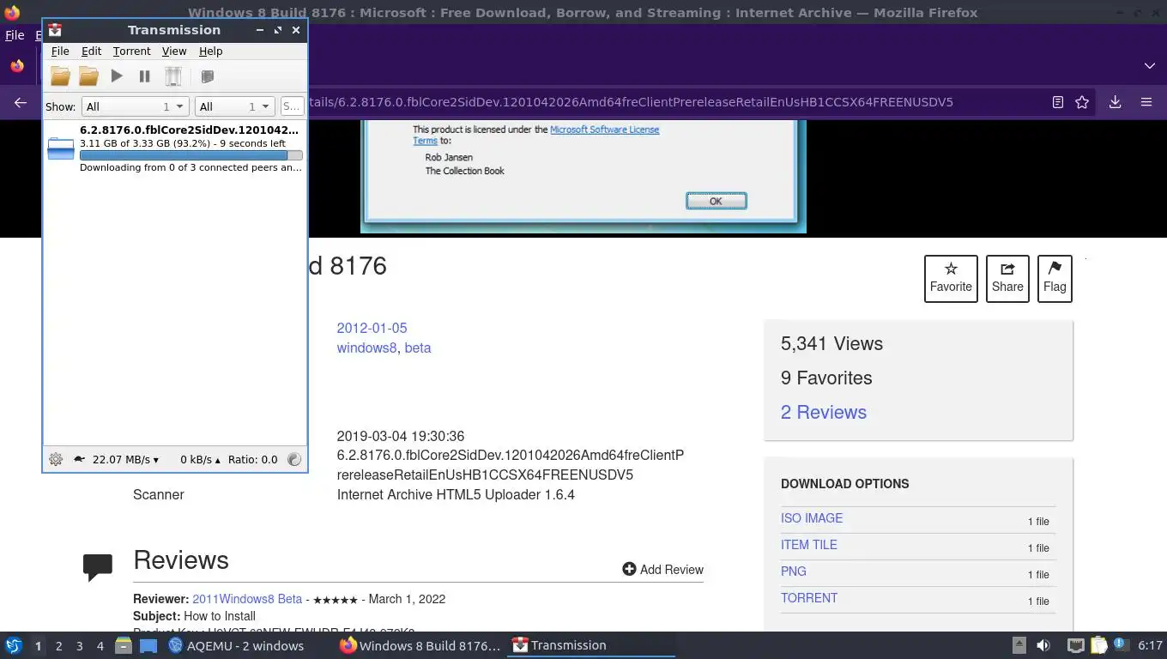The width and height of the screenshot is (1167, 659).
Task: Open the ISO IMAGE download option
Action: tap(812, 518)
